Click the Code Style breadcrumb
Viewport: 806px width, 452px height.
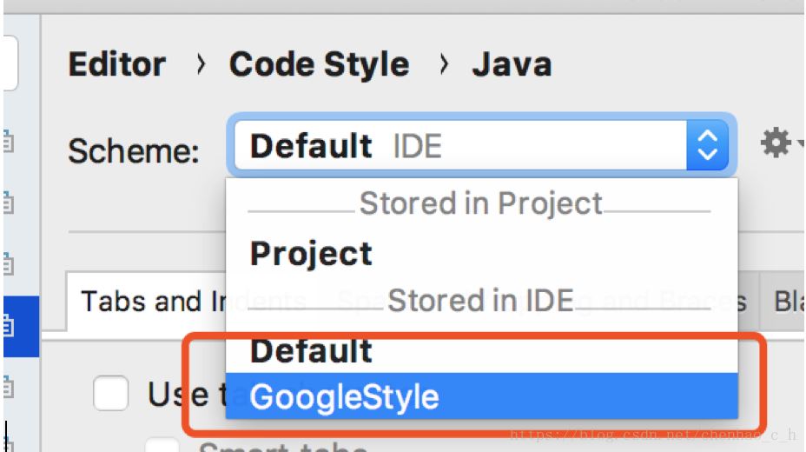click(x=319, y=65)
